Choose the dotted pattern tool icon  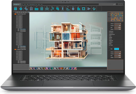(x=47, y=9)
